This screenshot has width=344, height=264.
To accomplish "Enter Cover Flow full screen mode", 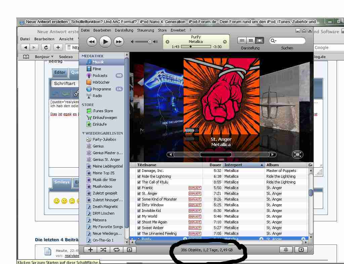I will pyautogui.click(x=298, y=155).
